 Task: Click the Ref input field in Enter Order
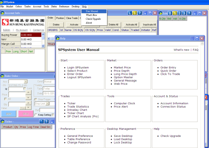(47, 110)
